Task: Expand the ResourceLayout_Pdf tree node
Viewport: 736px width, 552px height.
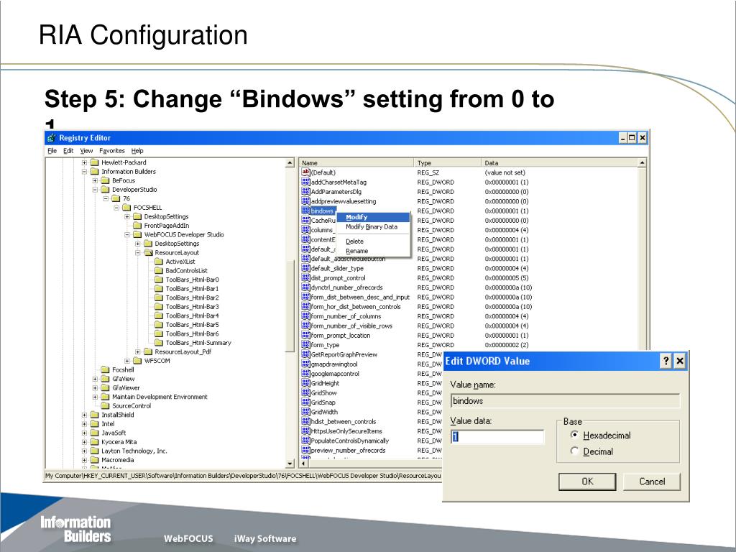Action: coord(138,351)
